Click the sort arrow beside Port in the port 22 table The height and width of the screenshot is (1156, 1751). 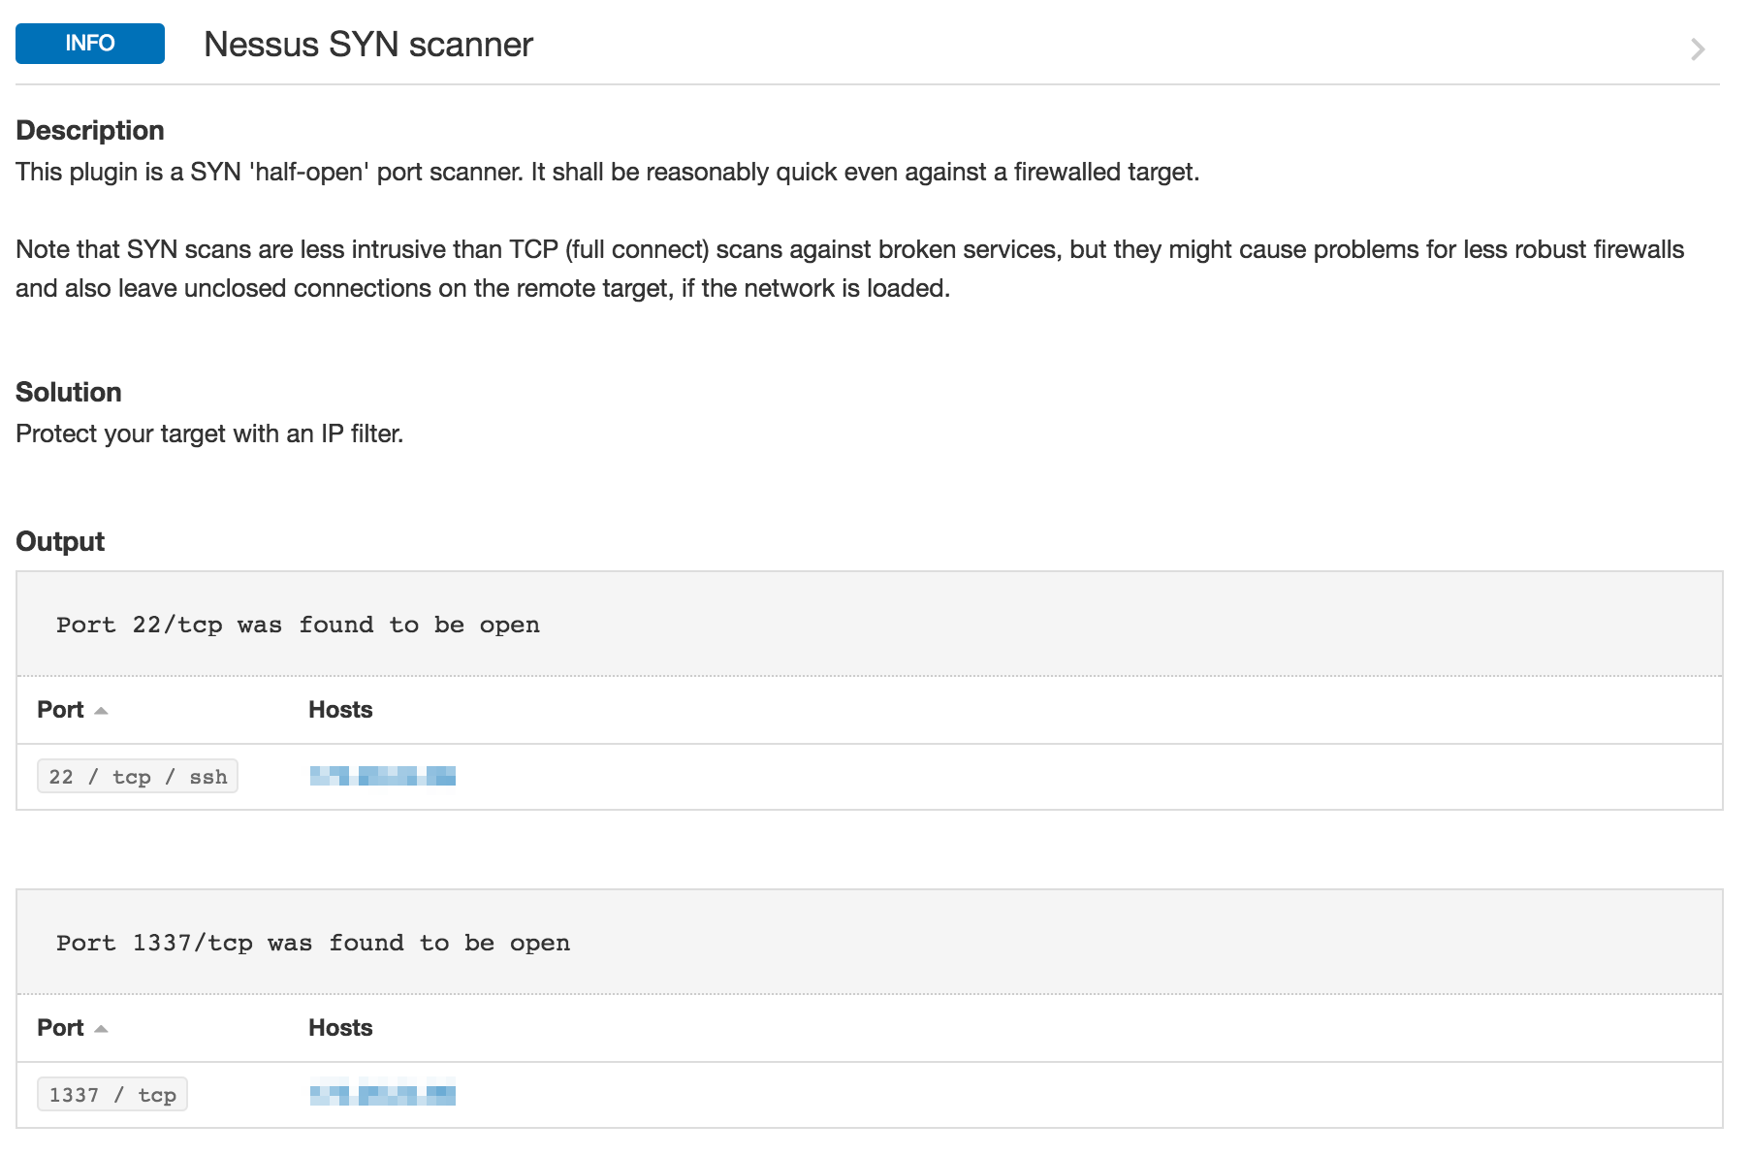[101, 711]
